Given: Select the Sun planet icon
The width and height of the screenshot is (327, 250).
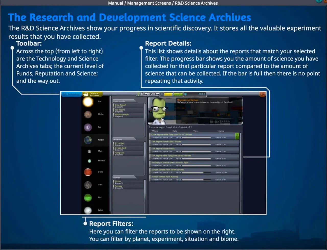Looking at the screenshot, I should (88, 102).
